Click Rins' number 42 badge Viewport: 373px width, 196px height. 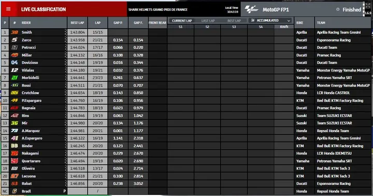[15, 116]
